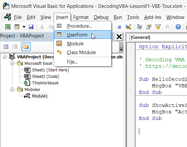Choose Procedure... from Insert menu
The height and width of the screenshot is (147, 187).
click(x=82, y=26)
